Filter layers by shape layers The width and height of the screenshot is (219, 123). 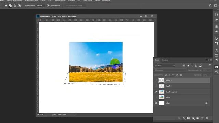196,66
